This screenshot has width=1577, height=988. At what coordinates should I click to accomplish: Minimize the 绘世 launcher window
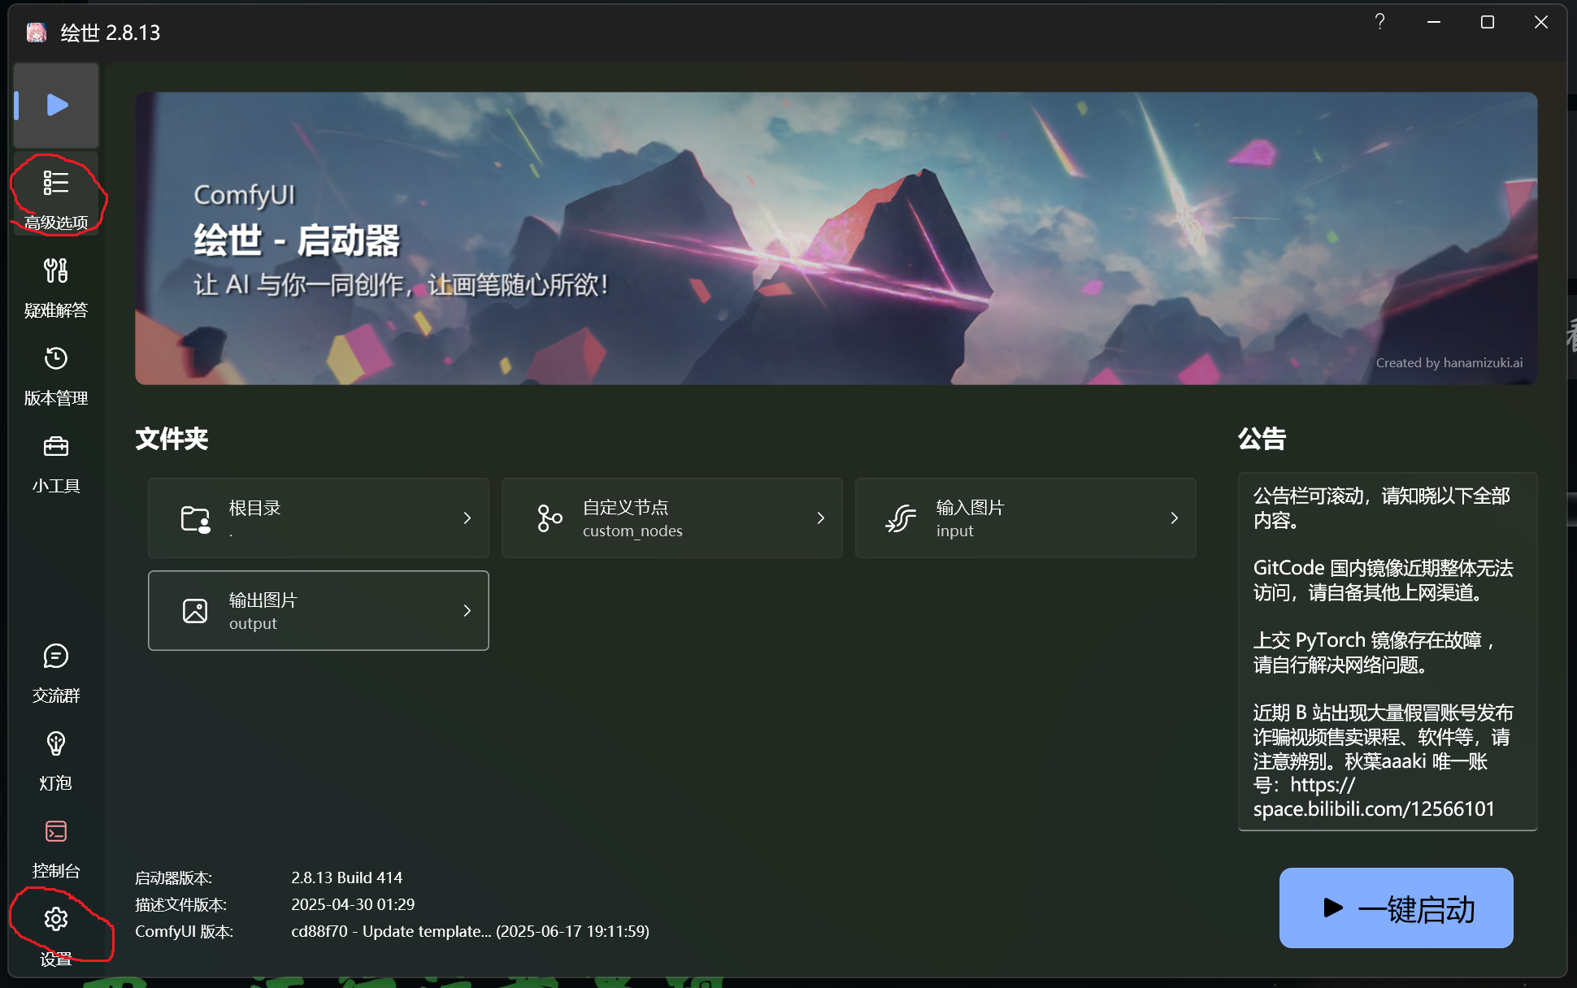pos(1434,22)
